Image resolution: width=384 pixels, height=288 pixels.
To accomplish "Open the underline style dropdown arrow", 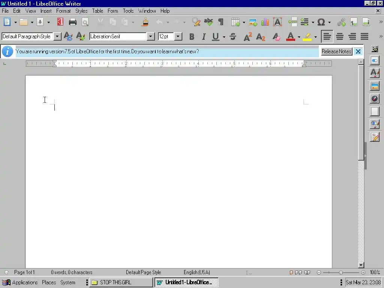I will coord(224,37).
